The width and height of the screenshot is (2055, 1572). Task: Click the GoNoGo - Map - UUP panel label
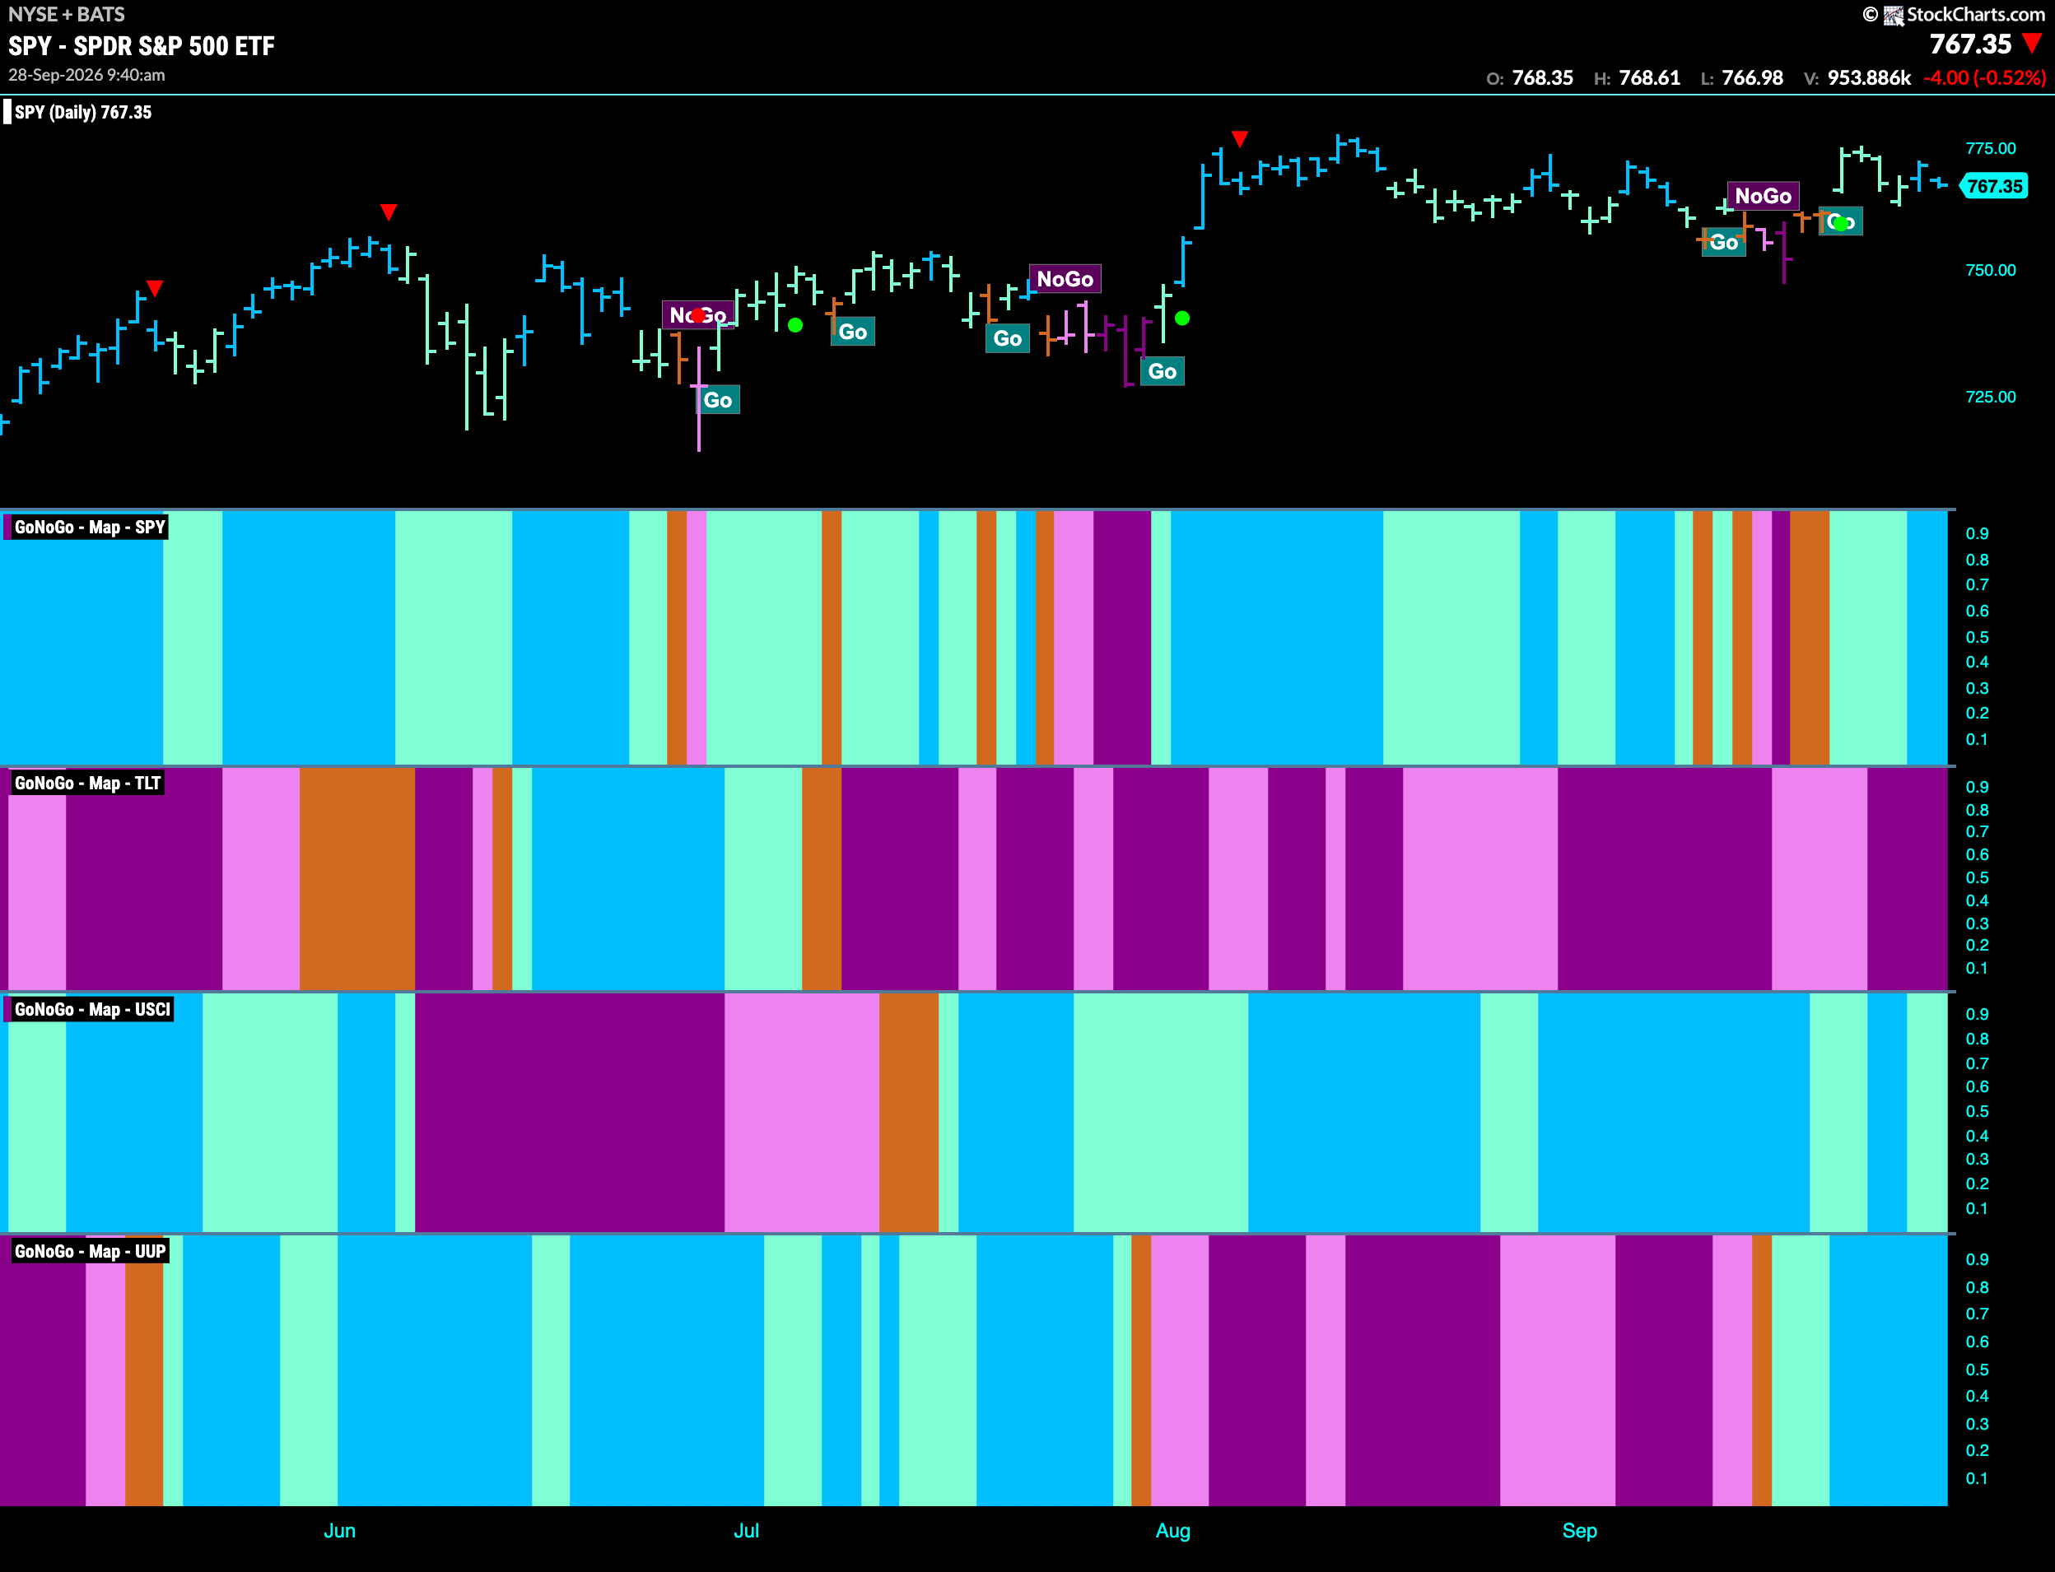point(90,1252)
